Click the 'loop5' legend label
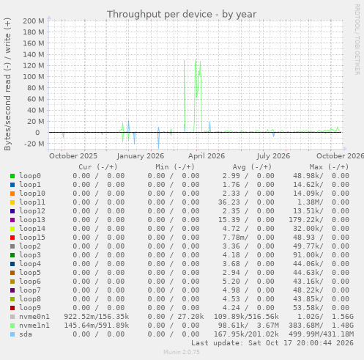This screenshot has width=364, height=360. click(x=30, y=273)
